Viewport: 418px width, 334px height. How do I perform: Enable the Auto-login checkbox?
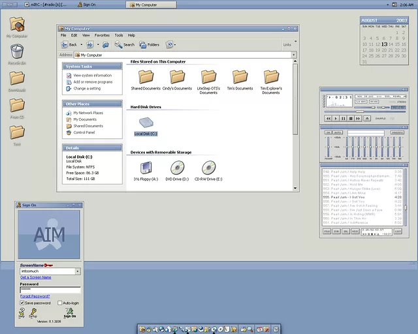tap(59, 303)
